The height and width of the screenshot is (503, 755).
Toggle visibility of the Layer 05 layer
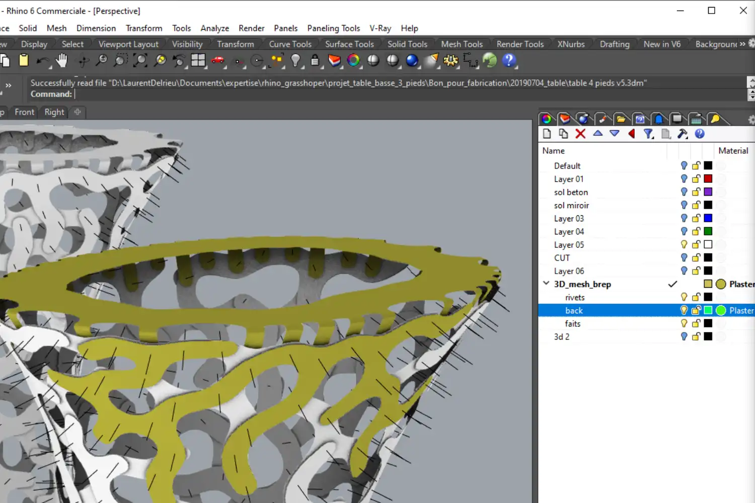click(684, 244)
